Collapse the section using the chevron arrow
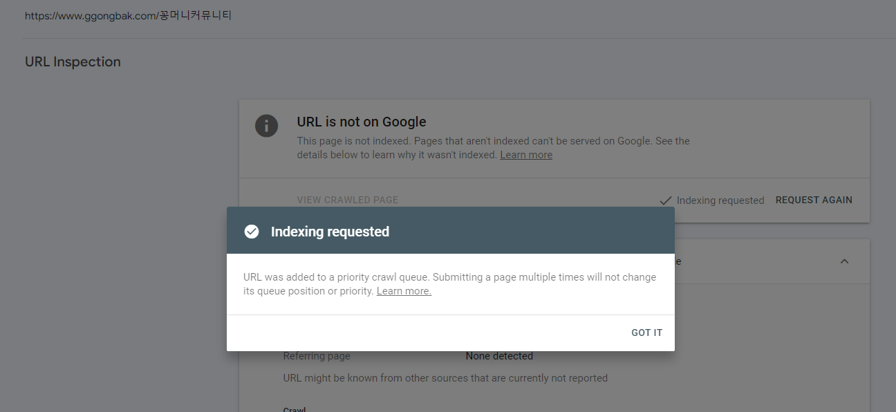The image size is (896, 412). tap(844, 261)
